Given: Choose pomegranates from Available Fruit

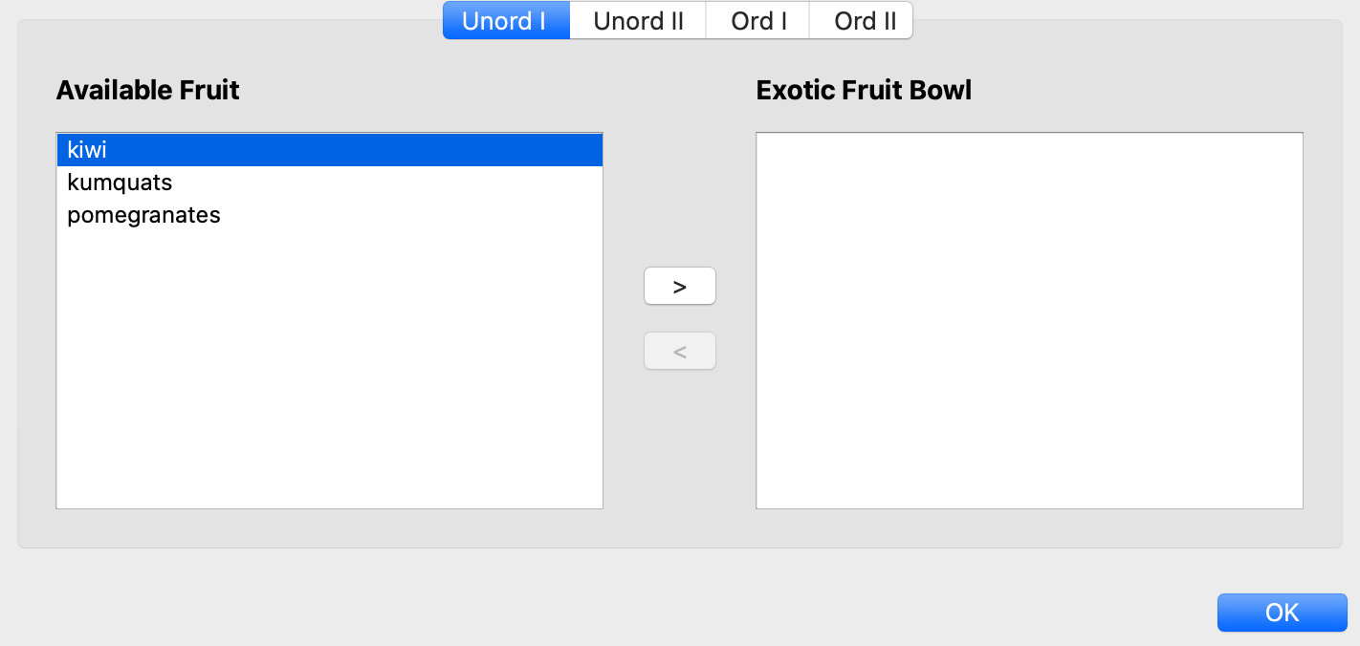Looking at the screenshot, I should tap(143, 215).
